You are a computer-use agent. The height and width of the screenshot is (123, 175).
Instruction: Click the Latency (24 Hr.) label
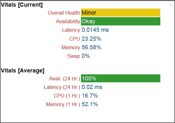[62, 87]
